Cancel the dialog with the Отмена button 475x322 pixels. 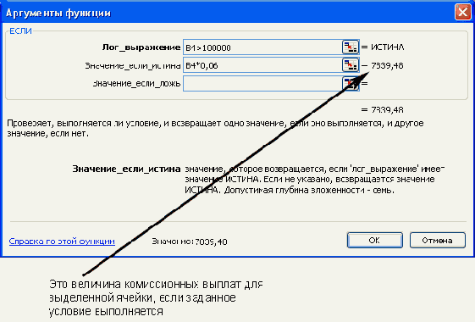[x=438, y=240]
